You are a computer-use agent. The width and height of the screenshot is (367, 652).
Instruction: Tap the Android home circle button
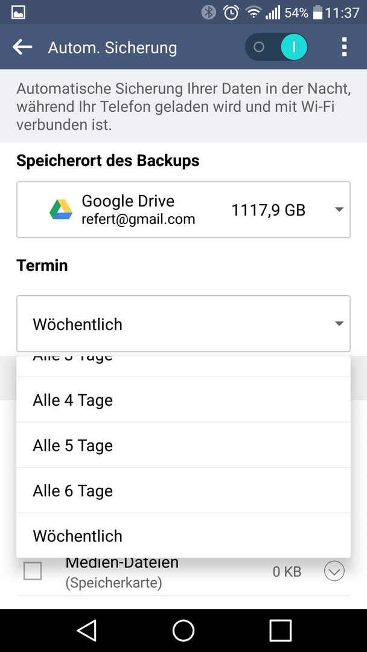[183, 631]
